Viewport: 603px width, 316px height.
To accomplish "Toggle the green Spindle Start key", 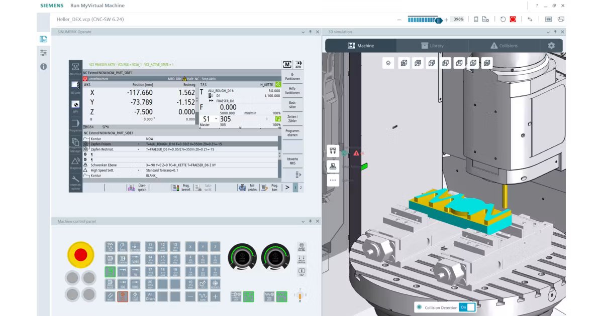I will click(248, 296).
